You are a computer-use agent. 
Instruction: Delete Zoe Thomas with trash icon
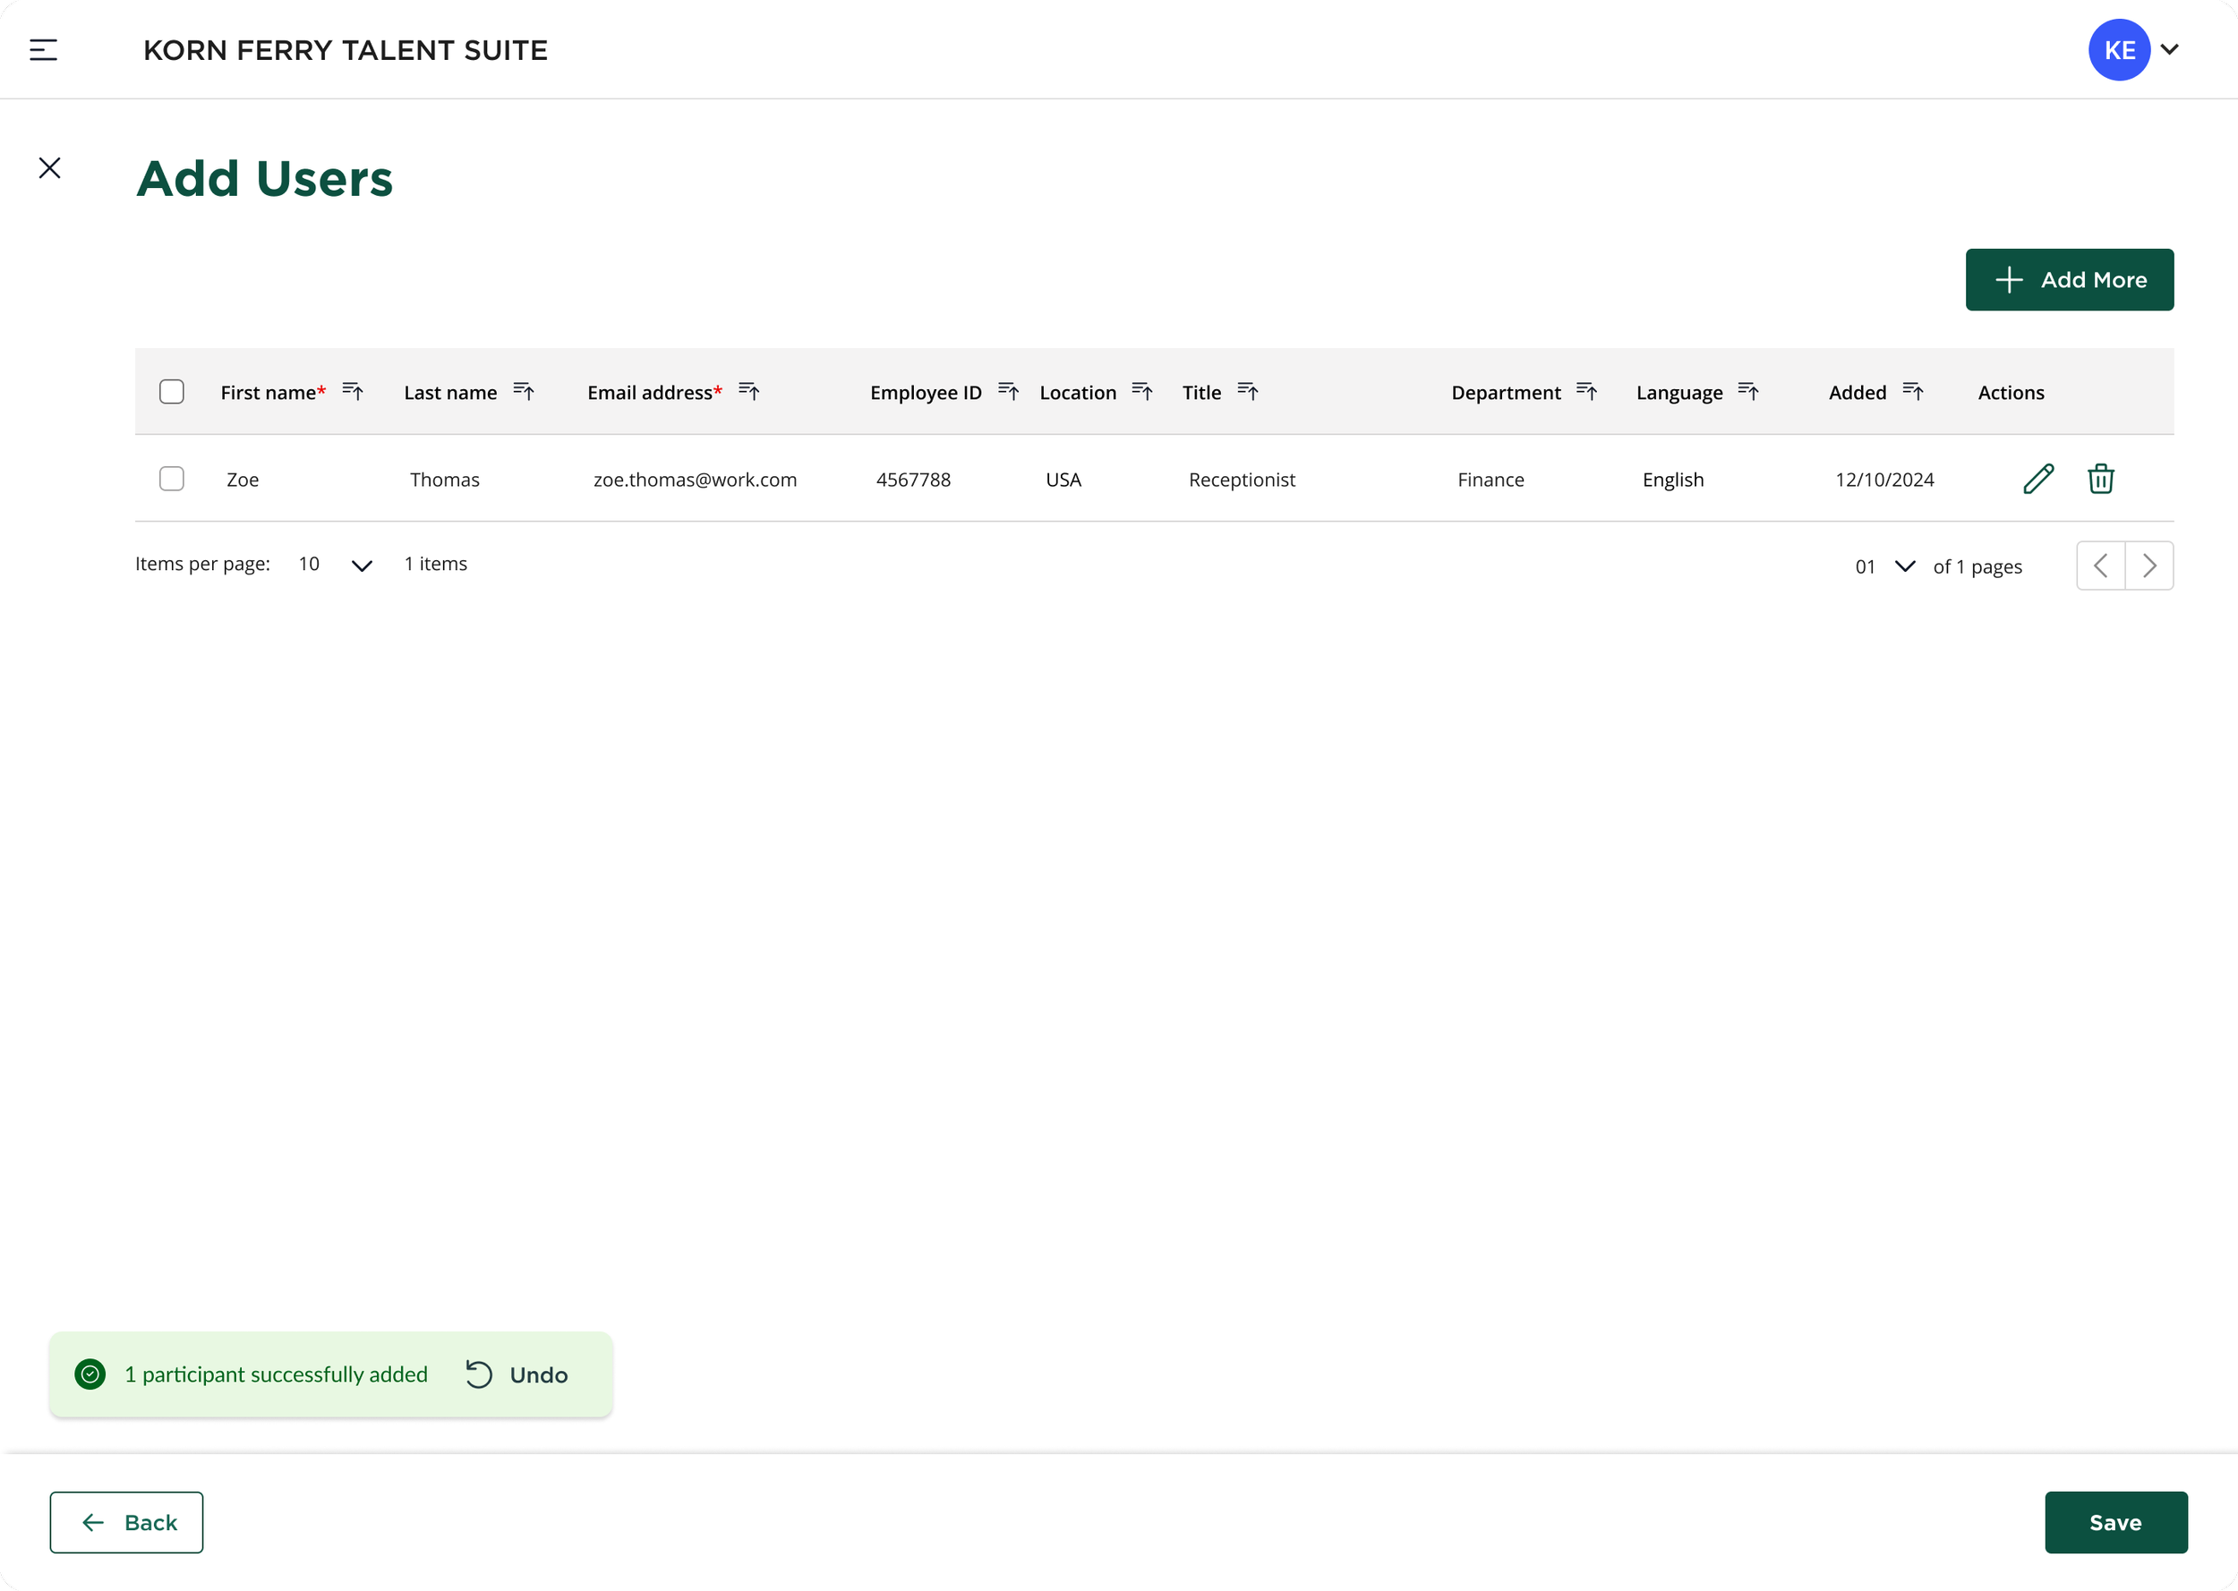point(2100,479)
